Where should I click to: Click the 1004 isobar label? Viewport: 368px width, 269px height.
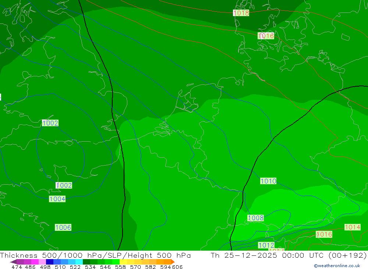click(x=57, y=199)
